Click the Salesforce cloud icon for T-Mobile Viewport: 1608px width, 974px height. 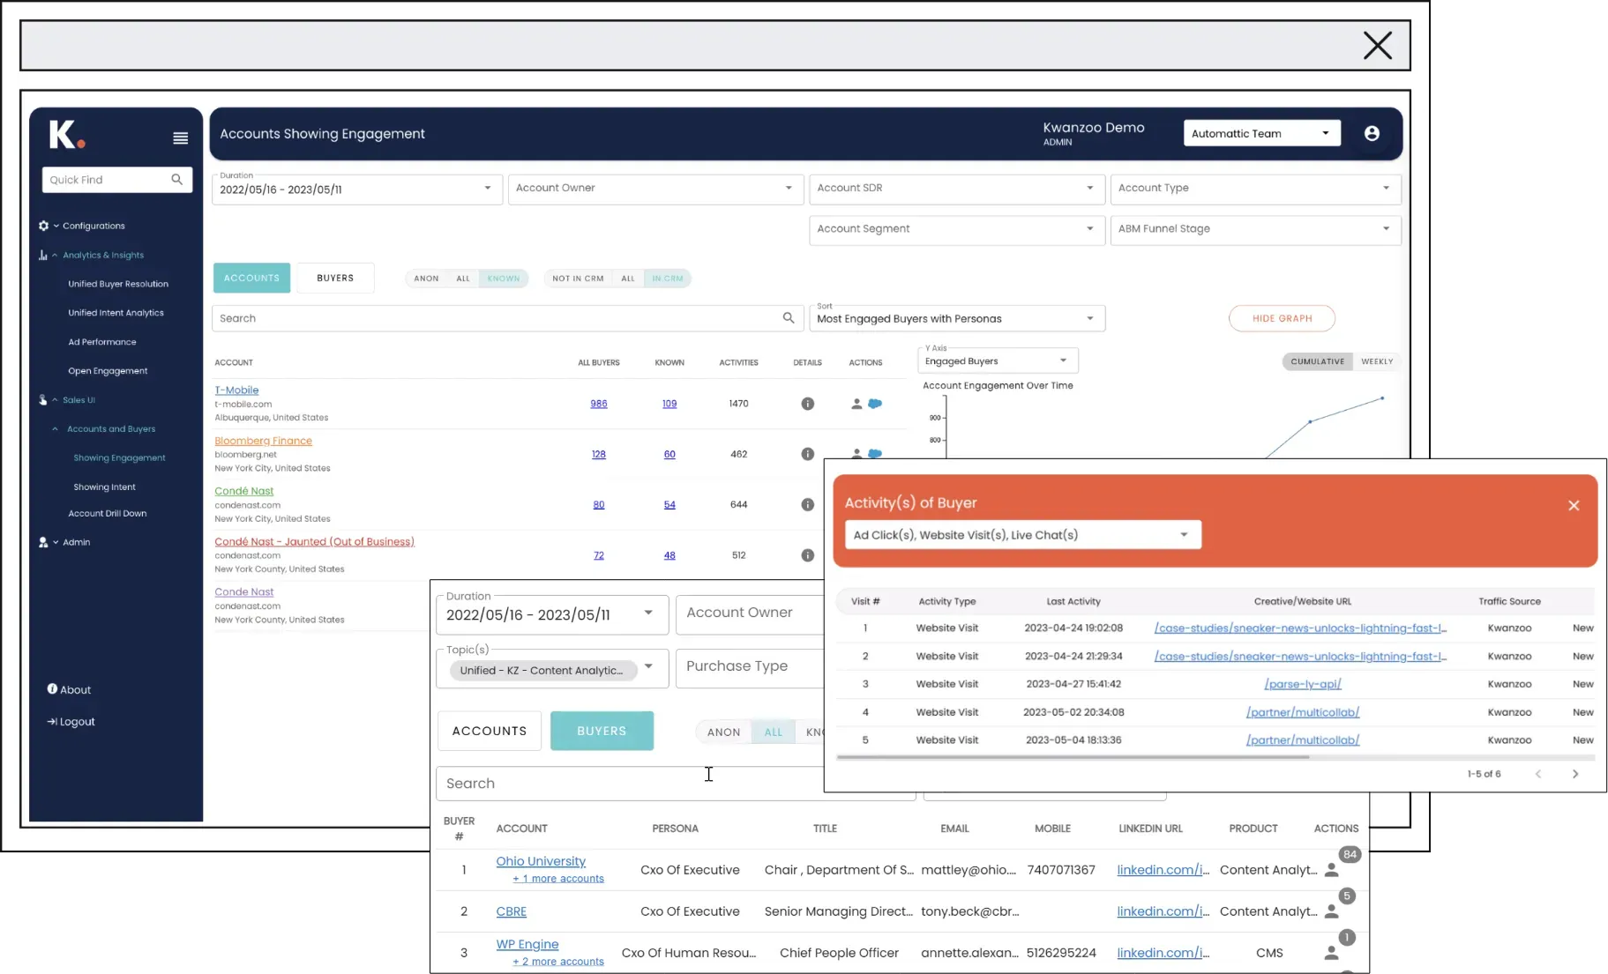pos(875,404)
